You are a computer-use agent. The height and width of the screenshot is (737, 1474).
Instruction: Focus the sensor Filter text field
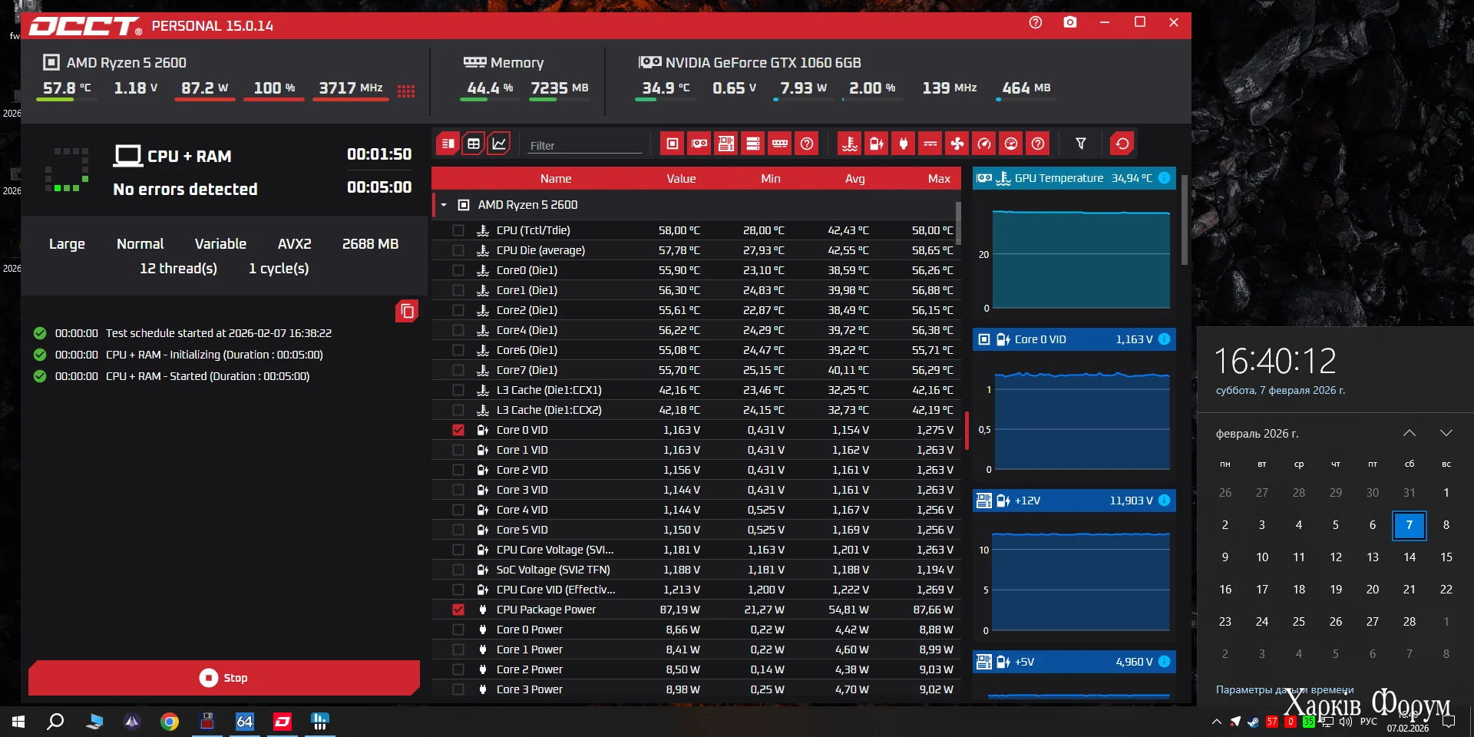tap(584, 145)
